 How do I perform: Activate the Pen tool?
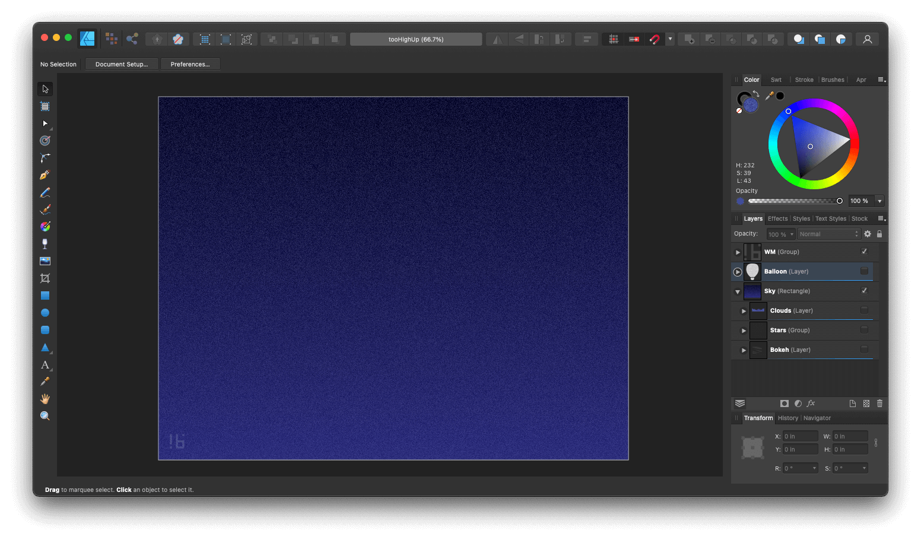pyautogui.click(x=45, y=174)
